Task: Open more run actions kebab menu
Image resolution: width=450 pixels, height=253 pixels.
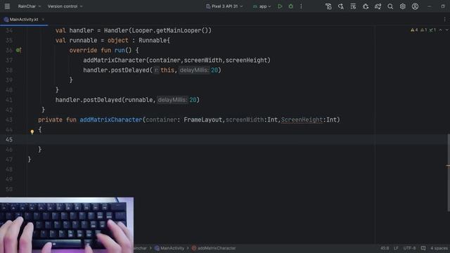Action: [x=301, y=6]
